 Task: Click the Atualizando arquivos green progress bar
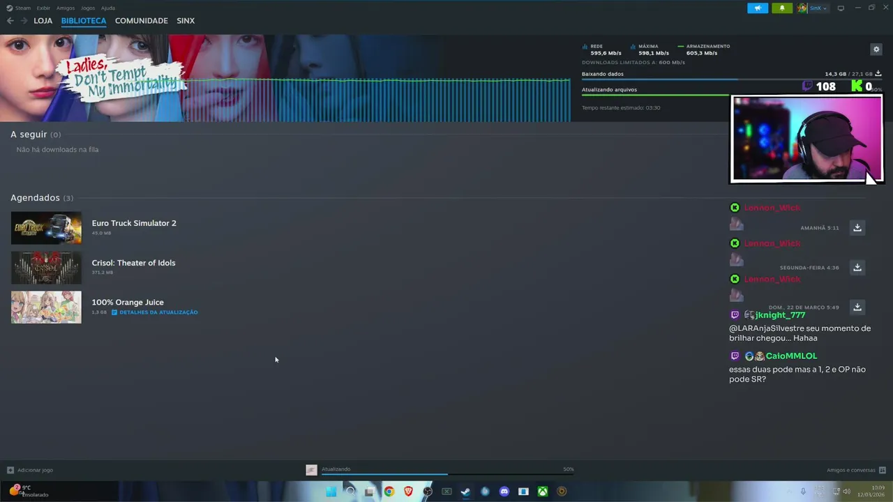click(656, 96)
